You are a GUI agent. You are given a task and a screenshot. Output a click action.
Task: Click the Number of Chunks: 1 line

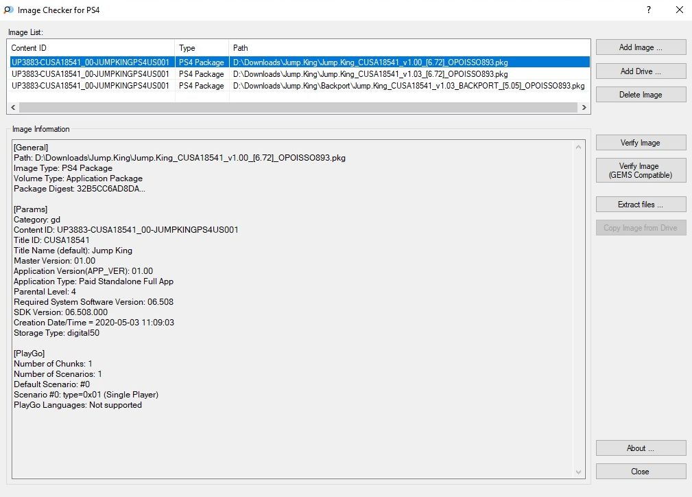coord(53,364)
